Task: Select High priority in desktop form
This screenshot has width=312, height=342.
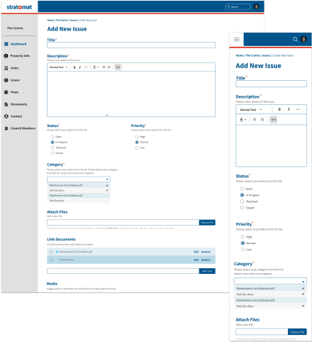Action: [x=137, y=137]
